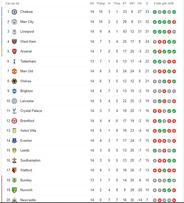Image resolution: width=184 pixels, height=203 pixels.
Task: Click the Arsenal cannon badge
Action: [x=14, y=51]
